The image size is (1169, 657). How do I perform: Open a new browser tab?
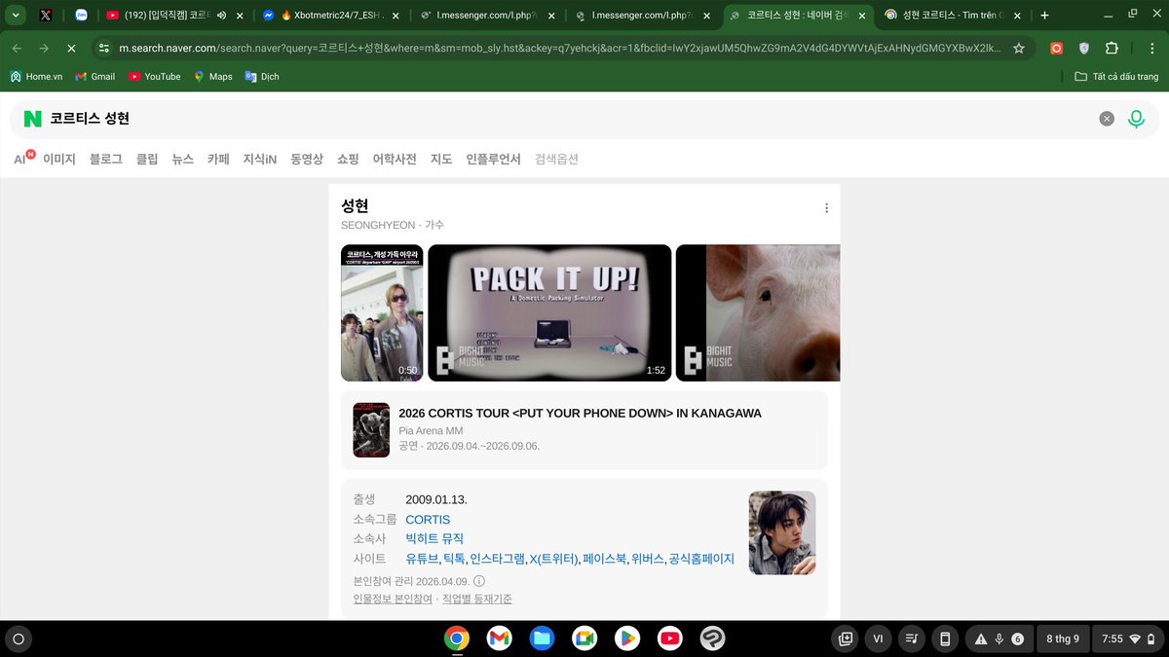pyautogui.click(x=1044, y=15)
